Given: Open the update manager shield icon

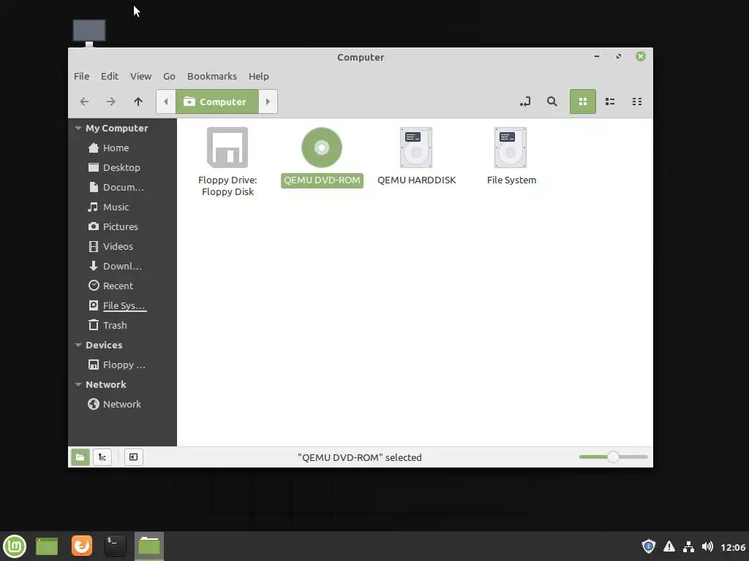Looking at the screenshot, I should [648, 546].
